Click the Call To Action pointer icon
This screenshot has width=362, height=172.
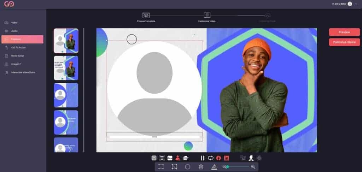click(6, 47)
